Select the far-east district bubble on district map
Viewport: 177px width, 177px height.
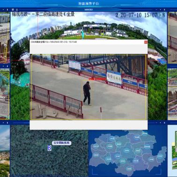[x=160, y=156]
